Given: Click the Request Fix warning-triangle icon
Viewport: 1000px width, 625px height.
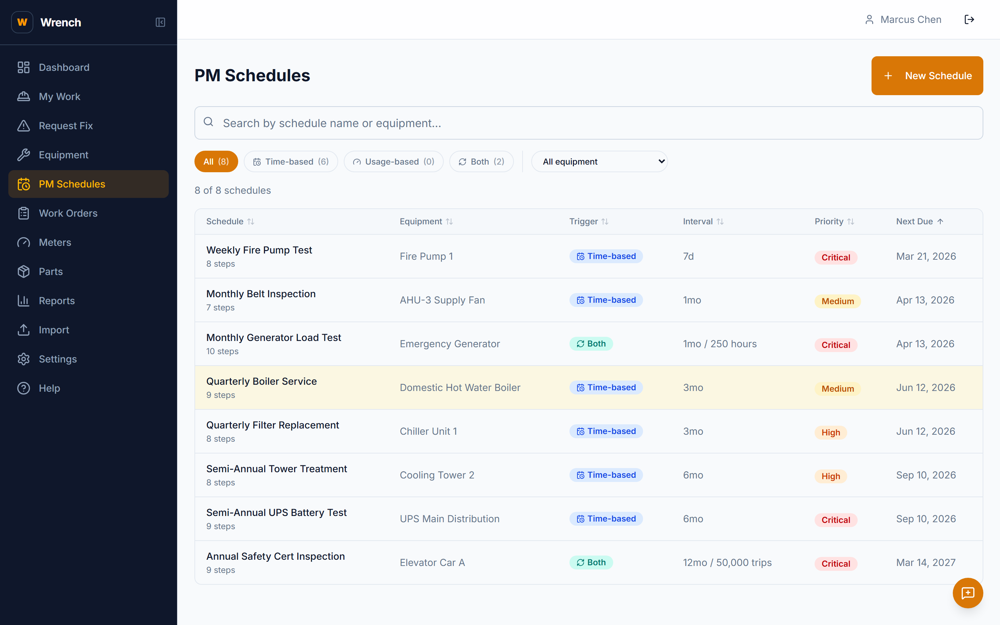Looking at the screenshot, I should [x=24, y=126].
